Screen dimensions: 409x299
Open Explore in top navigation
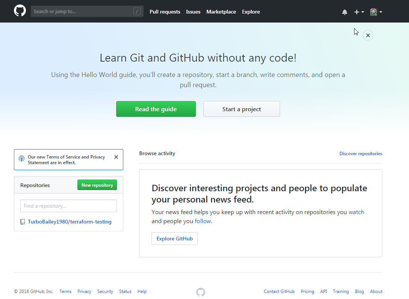pos(251,12)
